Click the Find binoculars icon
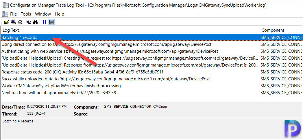The image size is (303, 140). 35,22
